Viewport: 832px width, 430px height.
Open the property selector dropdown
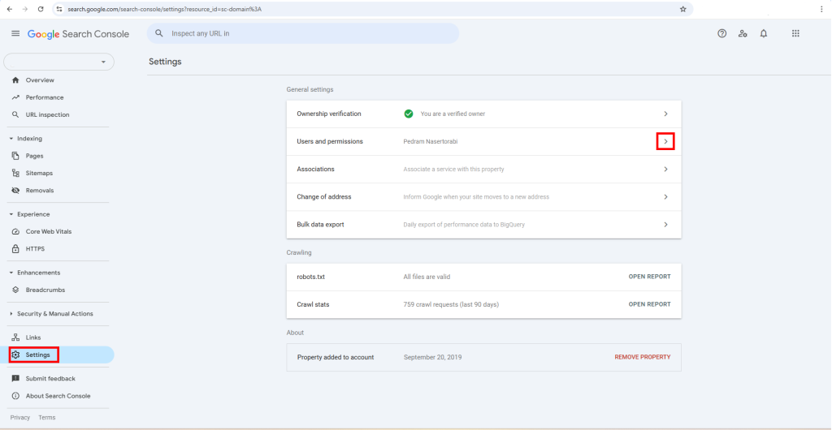59,62
